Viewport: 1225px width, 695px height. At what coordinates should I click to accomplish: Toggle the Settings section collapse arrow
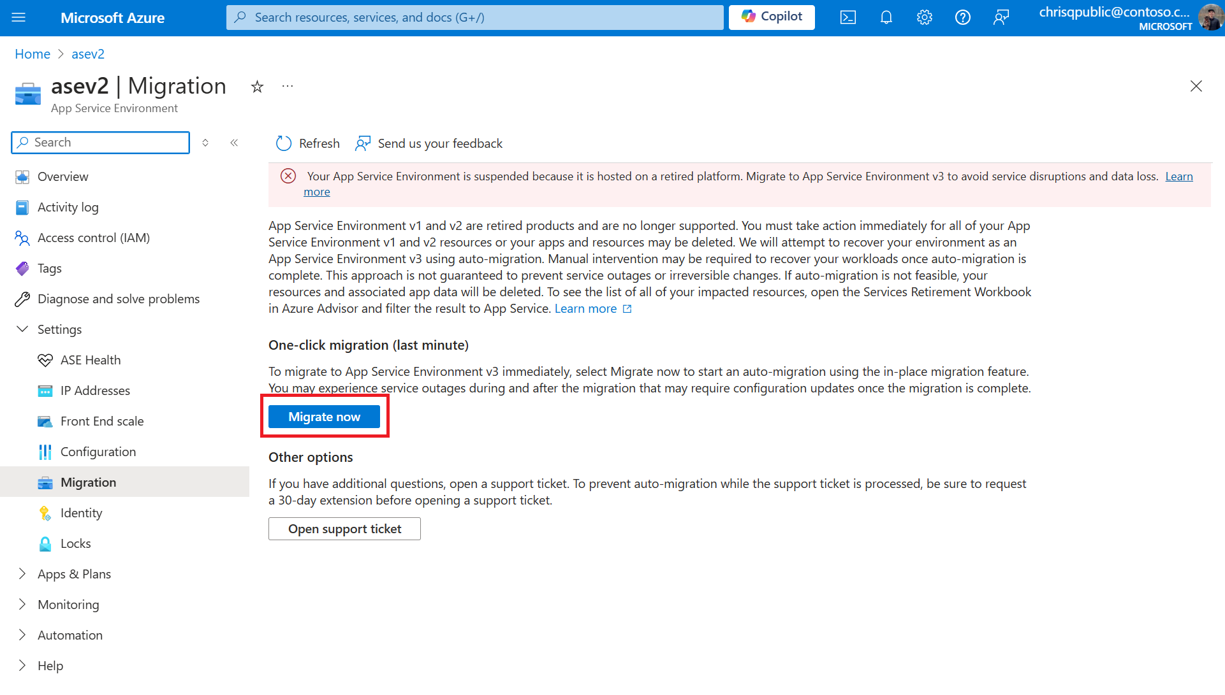(23, 329)
